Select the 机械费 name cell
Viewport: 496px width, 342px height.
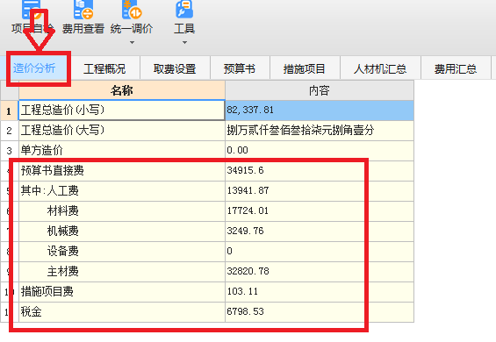click(x=122, y=232)
